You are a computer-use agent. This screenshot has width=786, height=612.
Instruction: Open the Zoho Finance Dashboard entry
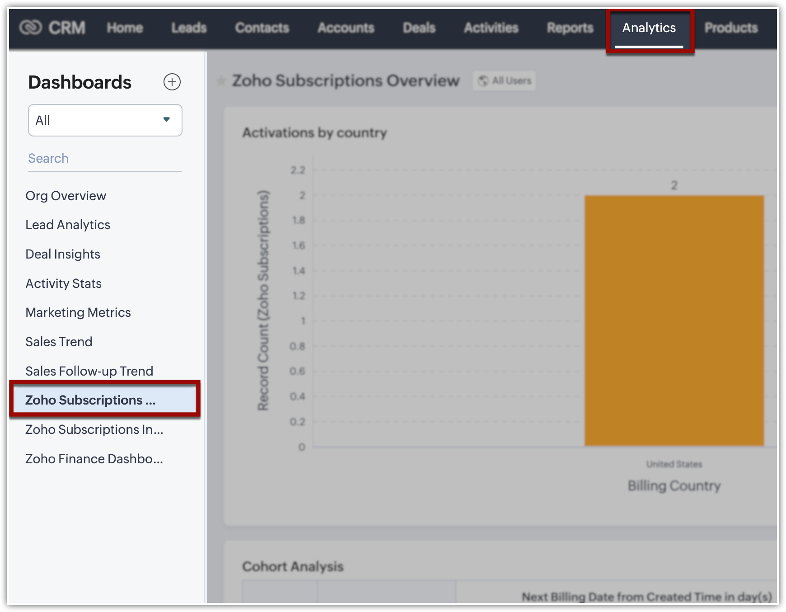pyautogui.click(x=94, y=459)
